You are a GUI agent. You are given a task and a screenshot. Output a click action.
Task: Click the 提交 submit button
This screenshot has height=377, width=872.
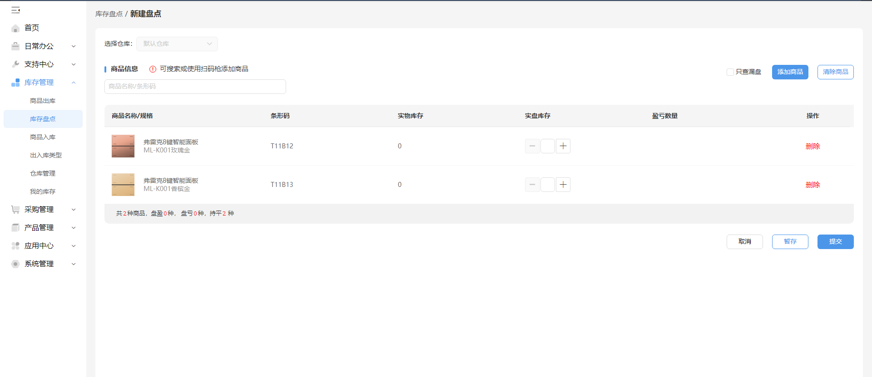click(x=836, y=242)
